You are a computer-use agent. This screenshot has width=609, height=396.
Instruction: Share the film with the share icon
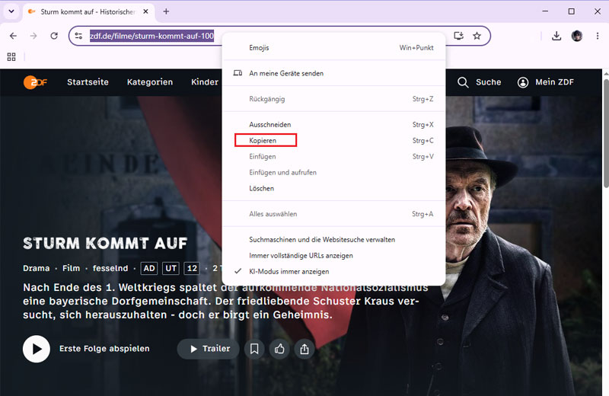304,349
